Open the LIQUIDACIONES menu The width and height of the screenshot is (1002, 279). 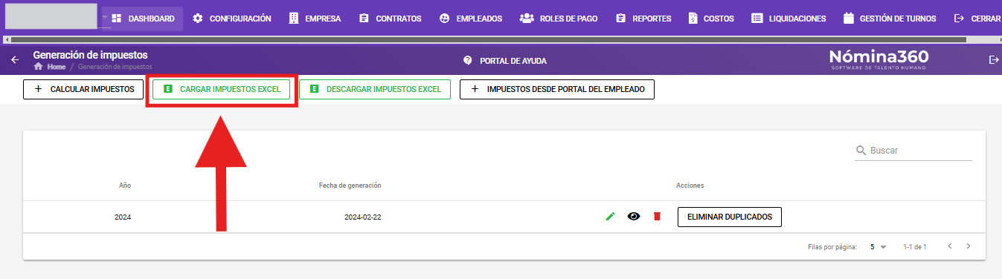click(x=789, y=19)
